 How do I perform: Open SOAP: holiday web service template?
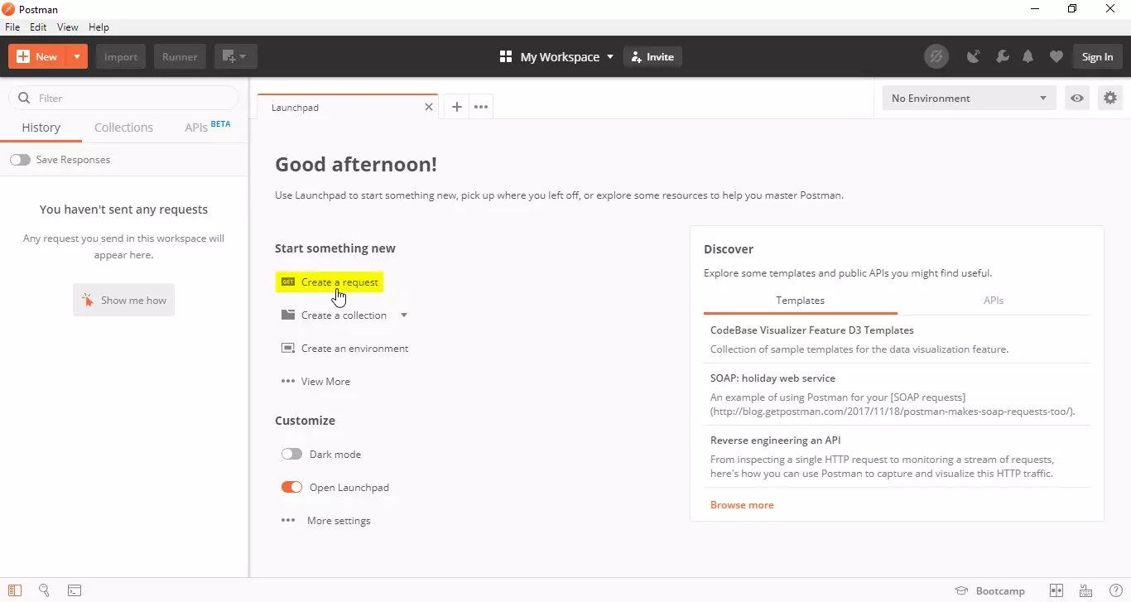[x=772, y=378]
